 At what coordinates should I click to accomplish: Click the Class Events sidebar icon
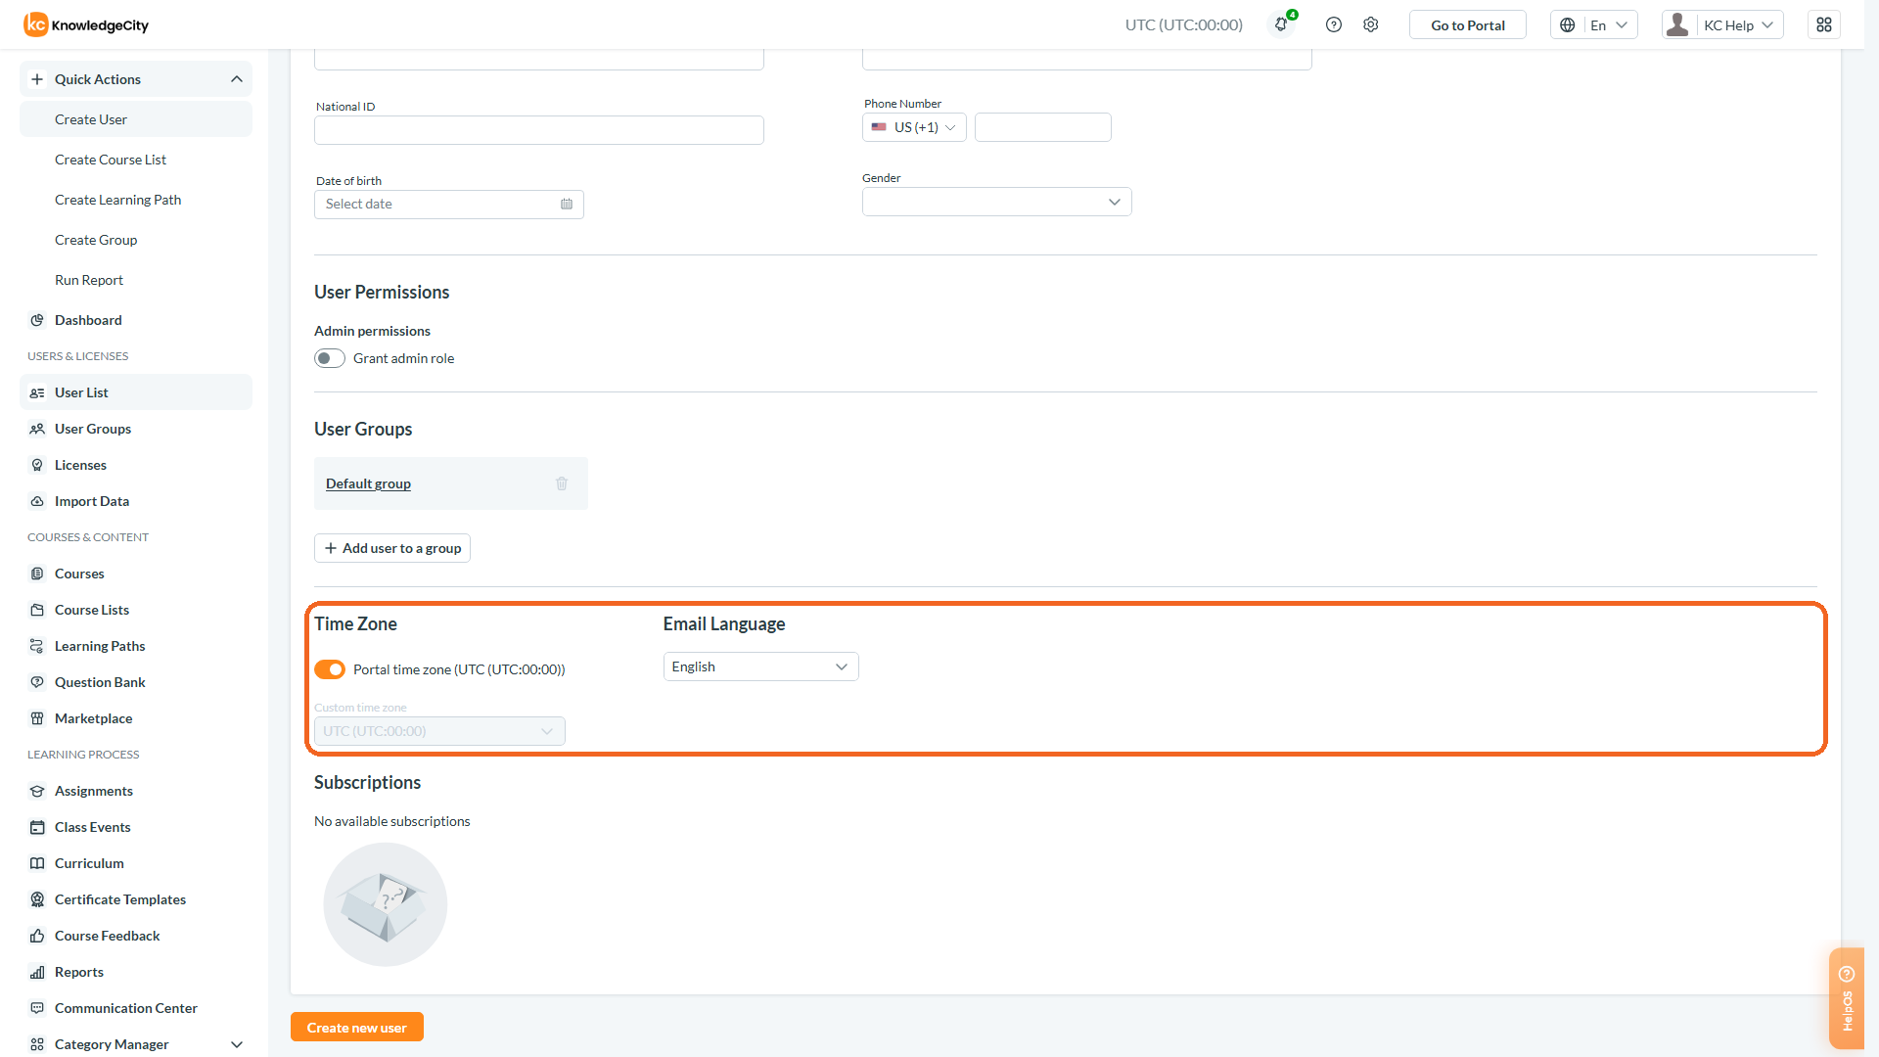pos(37,827)
